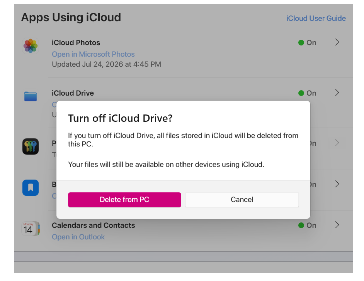Click the Passwords keys icon
This screenshot has height=281, width=364.
tap(31, 146)
